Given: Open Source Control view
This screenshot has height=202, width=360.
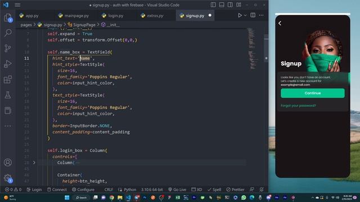Looking at the screenshot, I should coord(8,48).
